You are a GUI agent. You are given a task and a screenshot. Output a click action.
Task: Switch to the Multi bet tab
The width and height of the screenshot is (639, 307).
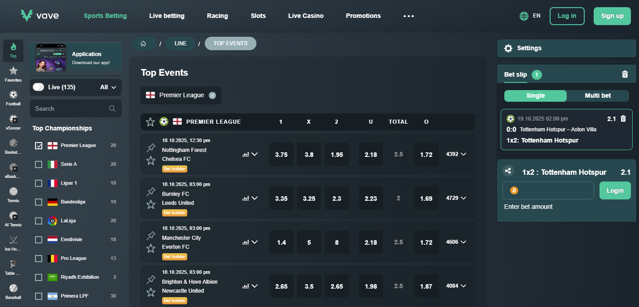(598, 95)
